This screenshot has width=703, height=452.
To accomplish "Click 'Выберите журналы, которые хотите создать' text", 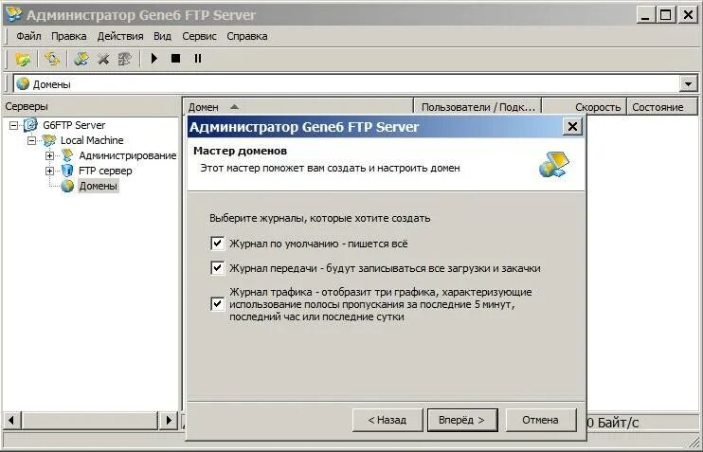I will tap(319, 218).
